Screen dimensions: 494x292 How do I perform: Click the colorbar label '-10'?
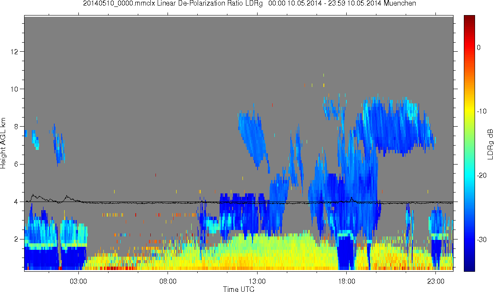[x=482, y=111]
